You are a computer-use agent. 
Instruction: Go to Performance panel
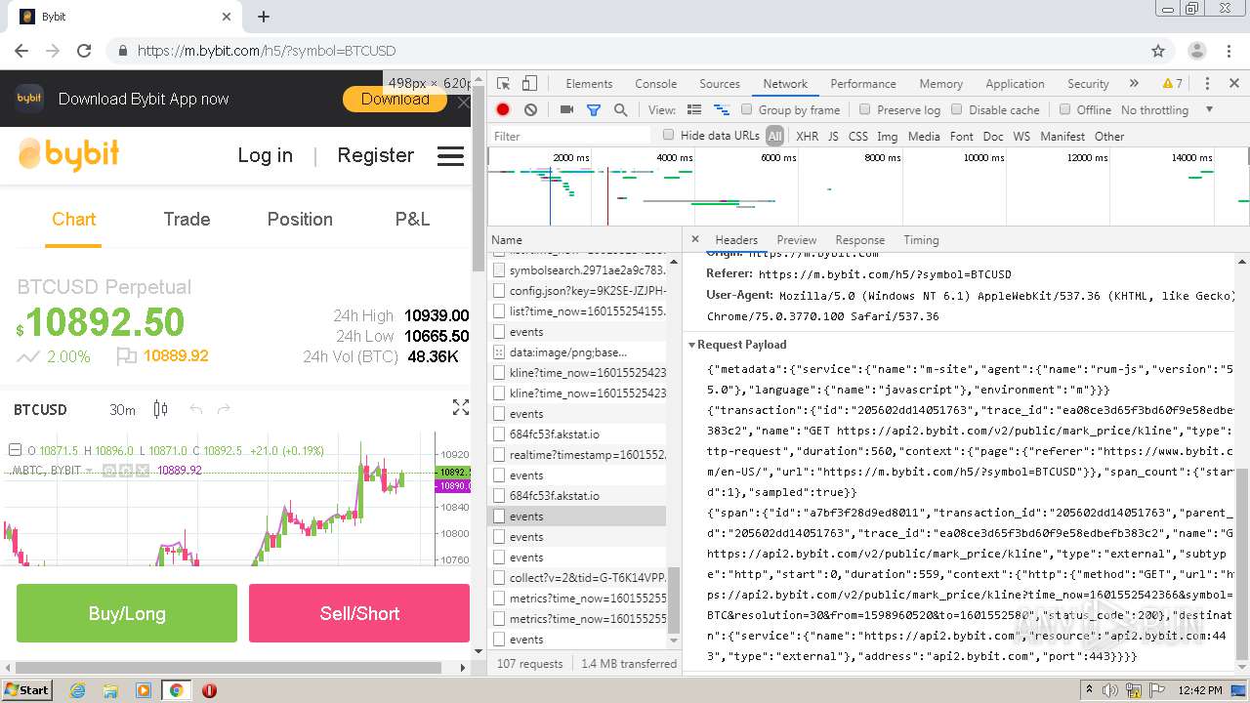pyautogui.click(x=863, y=84)
